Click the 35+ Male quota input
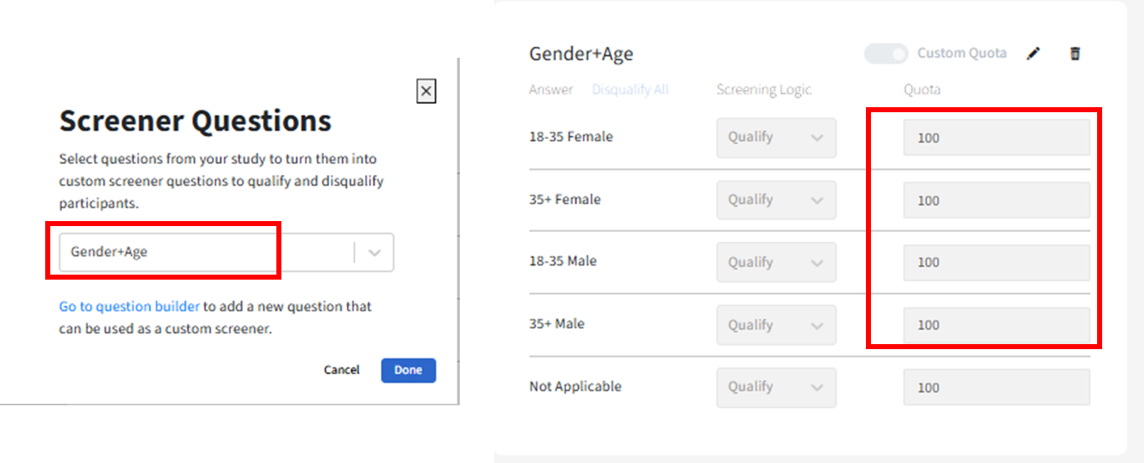Screen dimensions: 1144x463 [x=996, y=325]
